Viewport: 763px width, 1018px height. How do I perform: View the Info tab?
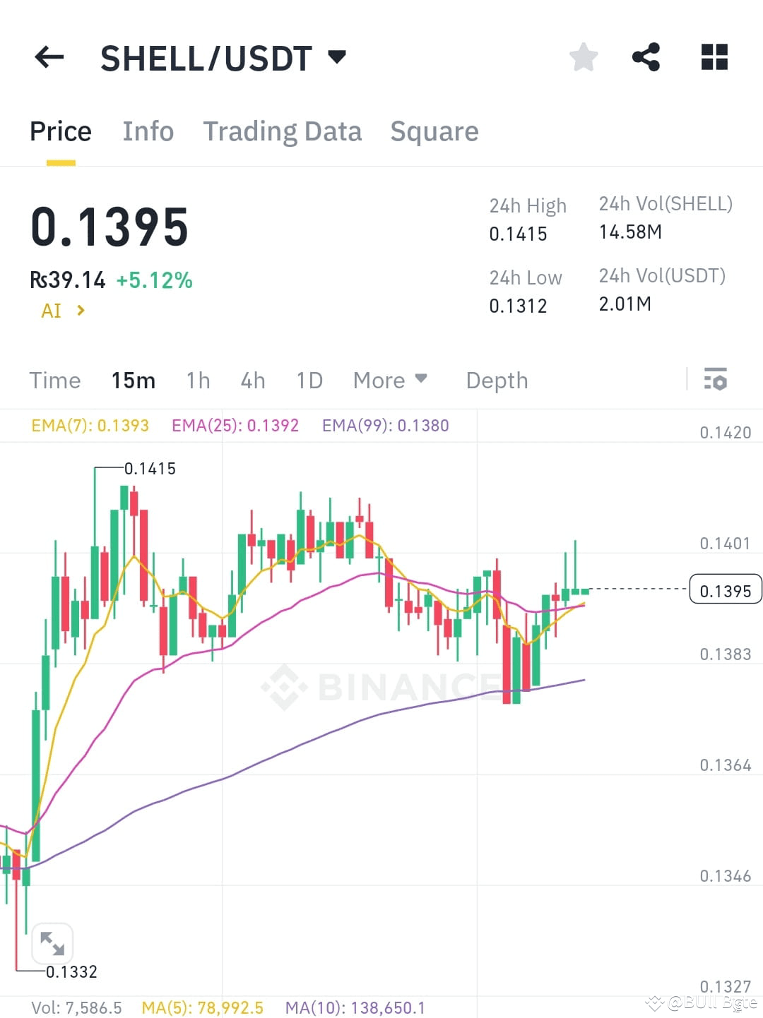click(x=148, y=131)
